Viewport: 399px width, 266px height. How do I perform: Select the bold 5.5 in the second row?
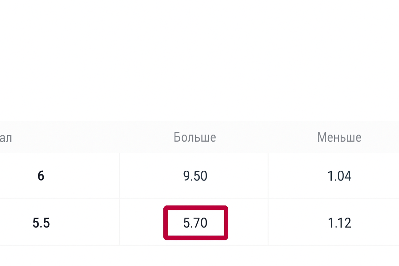(41, 223)
